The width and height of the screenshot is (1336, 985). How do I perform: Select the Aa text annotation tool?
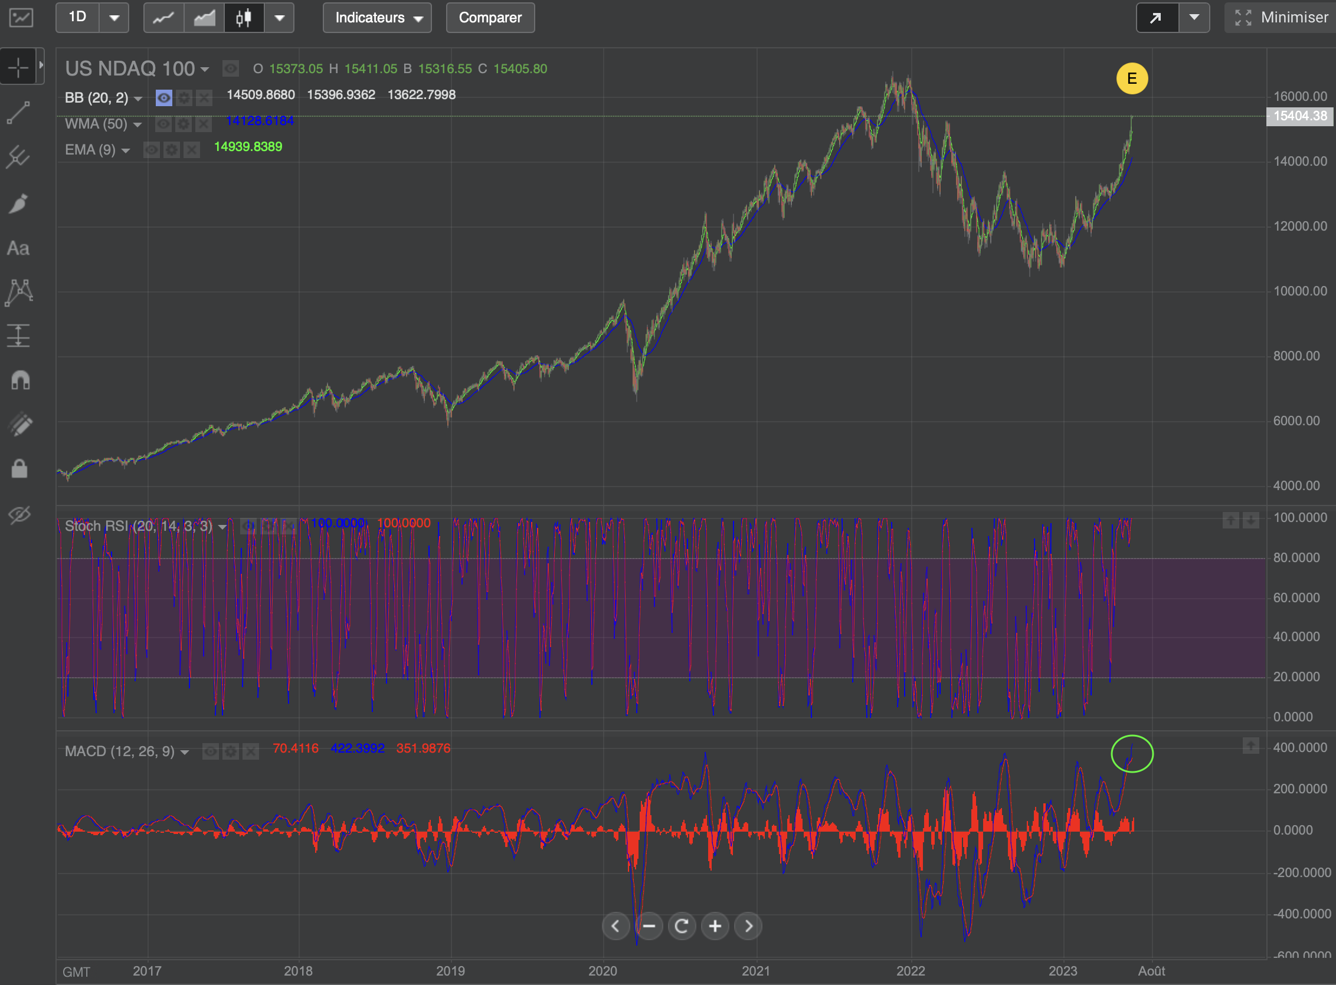coord(18,248)
